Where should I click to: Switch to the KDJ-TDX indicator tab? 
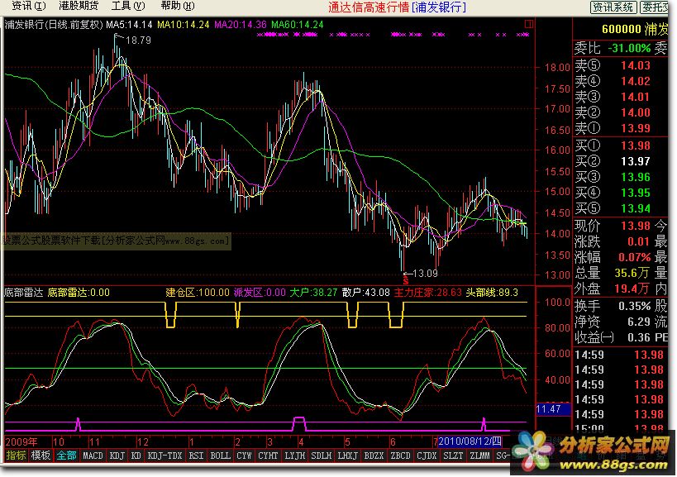click(165, 455)
